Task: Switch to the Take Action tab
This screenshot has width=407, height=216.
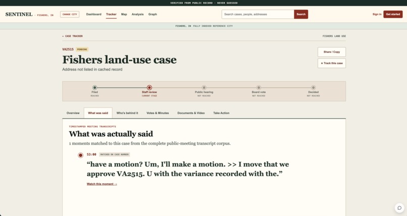Action: pyautogui.click(x=221, y=113)
